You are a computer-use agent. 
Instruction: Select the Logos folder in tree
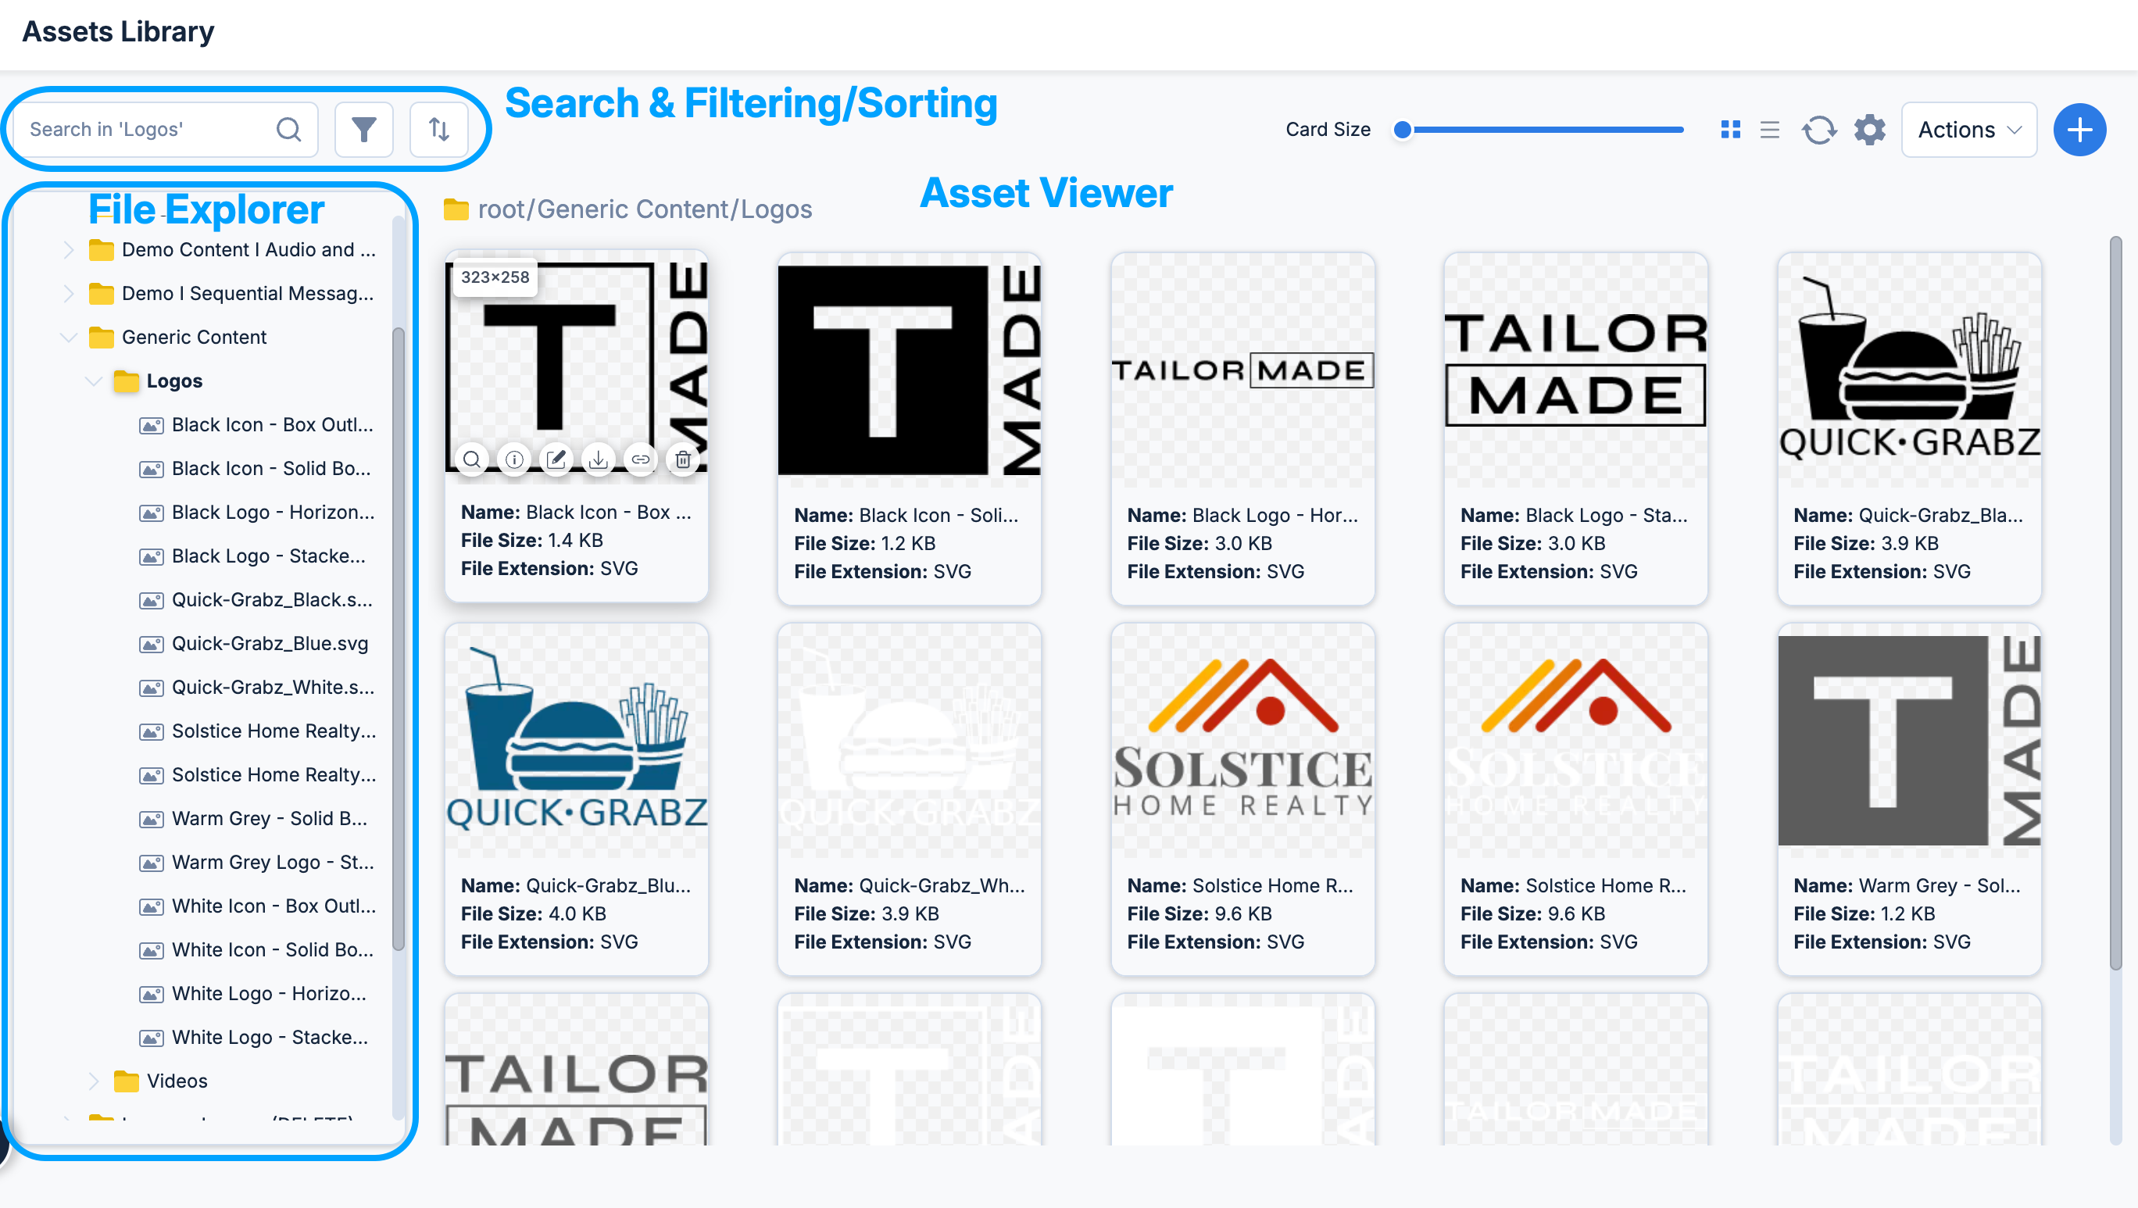174,381
